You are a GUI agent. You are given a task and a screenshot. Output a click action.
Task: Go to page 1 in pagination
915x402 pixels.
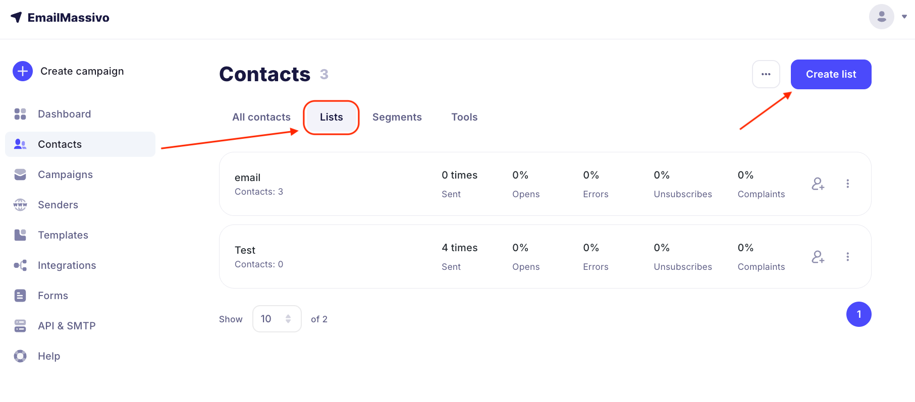tap(858, 314)
